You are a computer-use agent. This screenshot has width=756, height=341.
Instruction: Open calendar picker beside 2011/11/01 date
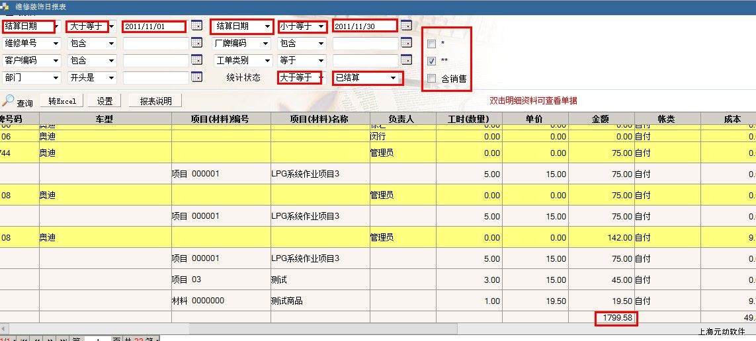click(x=196, y=26)
